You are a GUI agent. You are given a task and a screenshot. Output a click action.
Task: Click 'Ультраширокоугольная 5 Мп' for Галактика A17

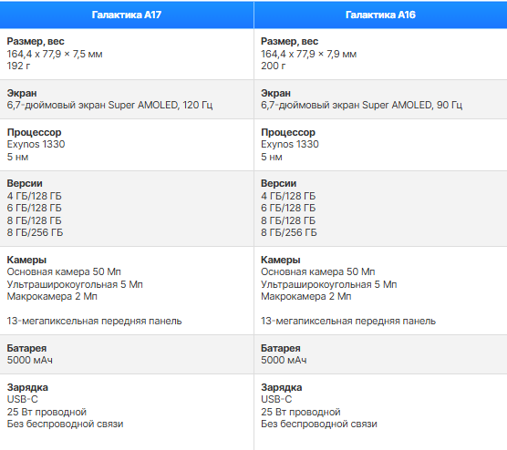(x=75, y=284)
